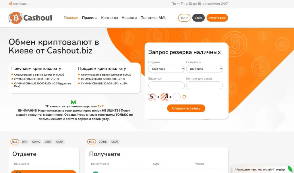Click text СУММЫ СВЫШЕ 20.000 USD: +1.8%

click(104, 83)
